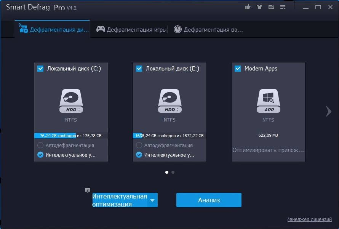
Task: Expand the Интеллектуальная оптимизация dropdown arrow
Action: click(152, 200)
